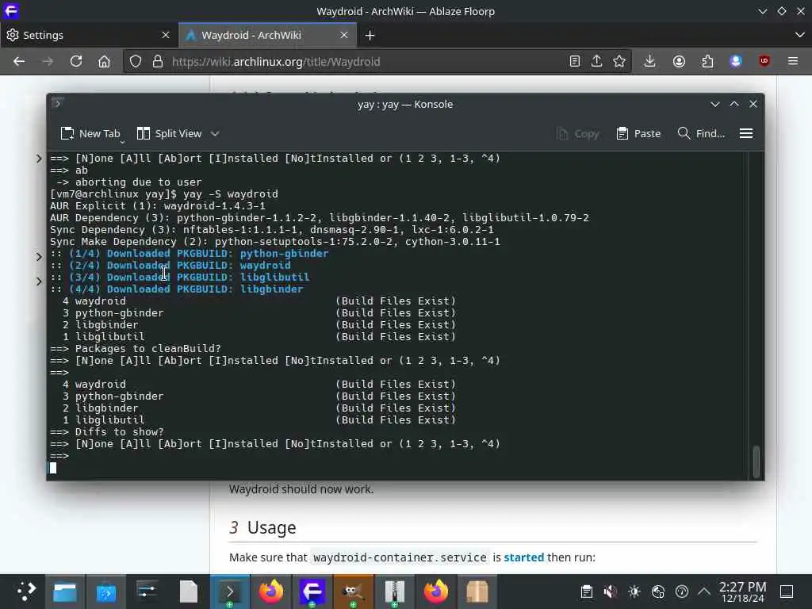Click the 'Diffs to show?' prompt line
Viewport: 812px width, 609px height.
[107, 432]
